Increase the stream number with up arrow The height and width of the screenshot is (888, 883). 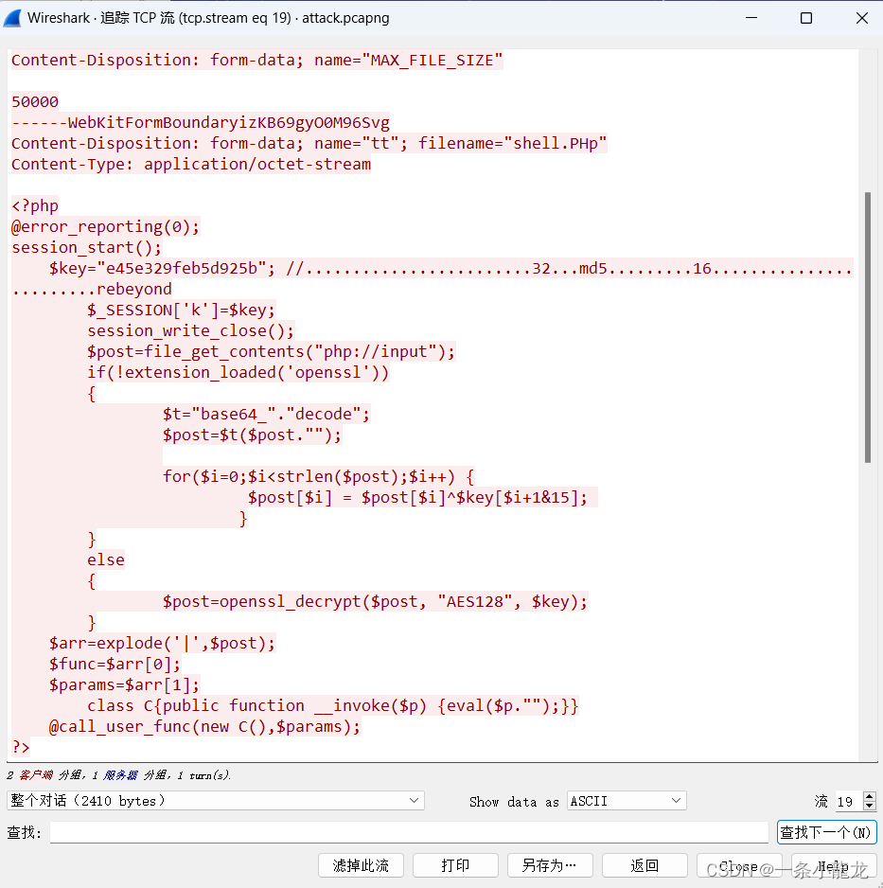(870, 795)
